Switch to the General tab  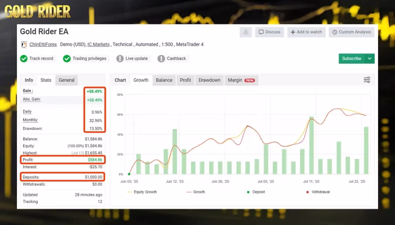[x=67, y=80]
